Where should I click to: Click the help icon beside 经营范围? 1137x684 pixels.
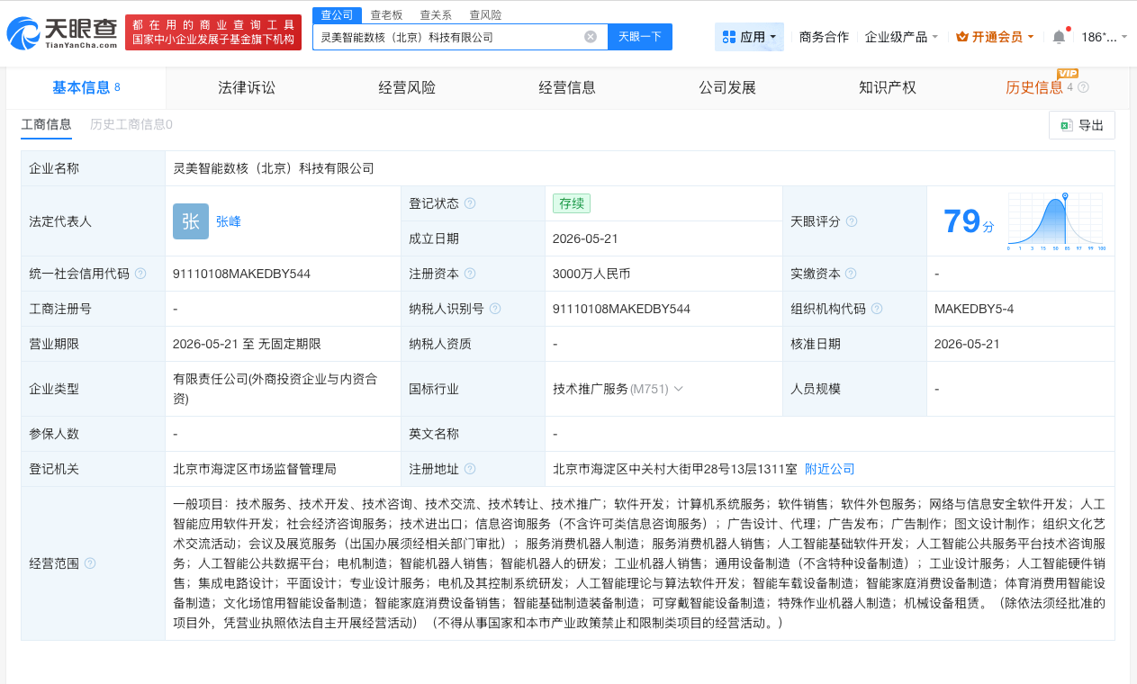90,563
